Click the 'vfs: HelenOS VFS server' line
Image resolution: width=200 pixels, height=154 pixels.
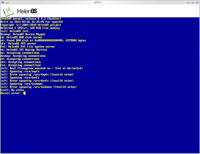(x=18, y=44)
